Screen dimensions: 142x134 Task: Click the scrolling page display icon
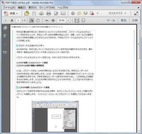[x=77, y=21]
